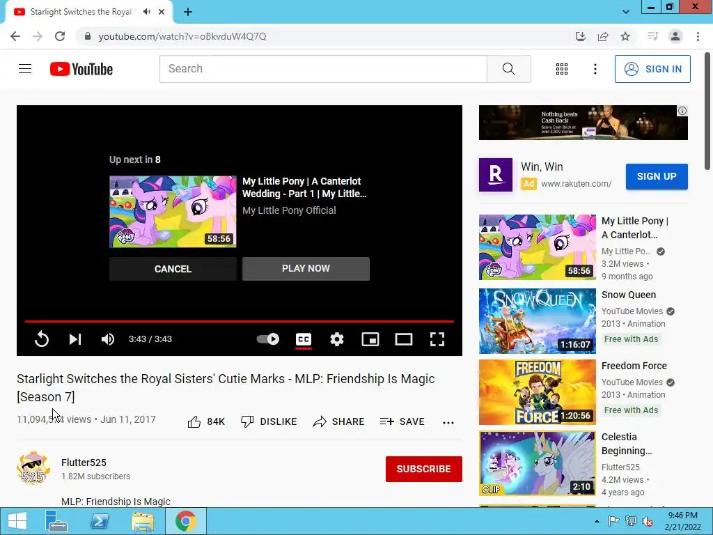Launch PowerShell from taskbar

tap(100, 521)
